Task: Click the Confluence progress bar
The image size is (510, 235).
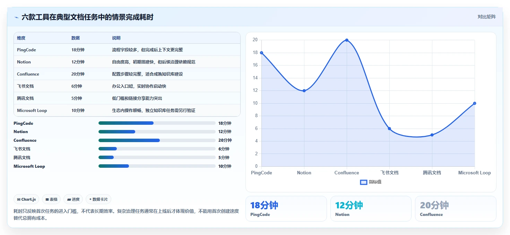Action: 157,140
